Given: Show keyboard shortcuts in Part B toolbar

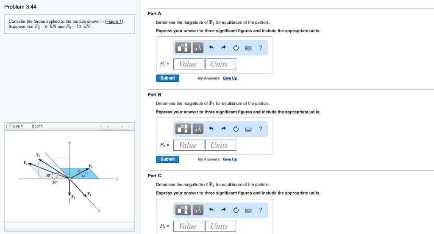Looking at the screenshot, I should click(x=248, y=129).
